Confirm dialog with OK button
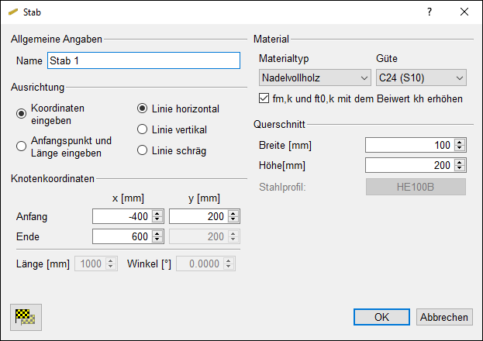Image resolution: width=483 pixels, height=341 pixels. coord(381,317)
